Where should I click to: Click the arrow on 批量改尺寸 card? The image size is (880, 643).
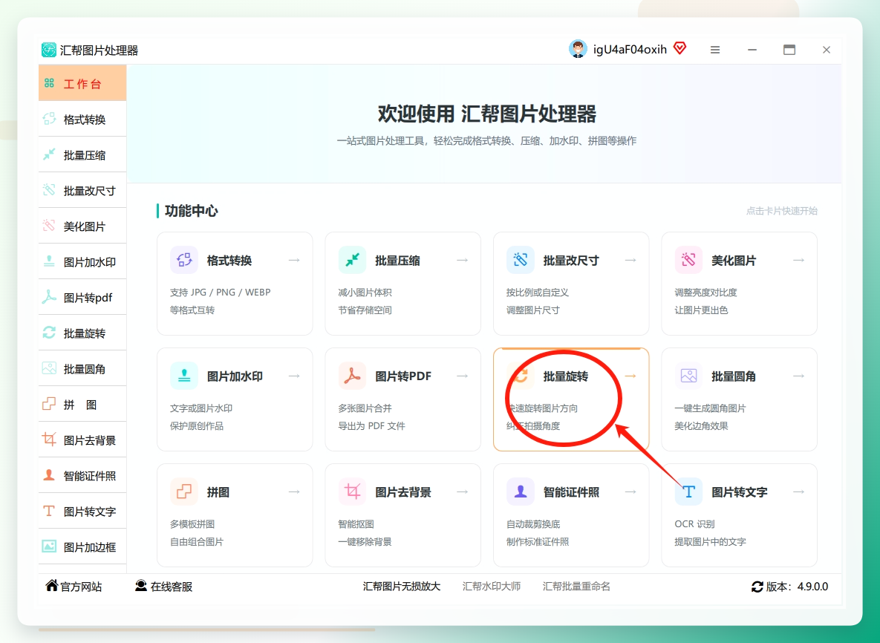click(x=630, y=260)
